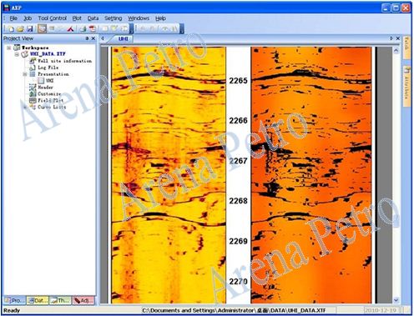Open Well site information in the tree
414x316 pixels.
(64, 61)
